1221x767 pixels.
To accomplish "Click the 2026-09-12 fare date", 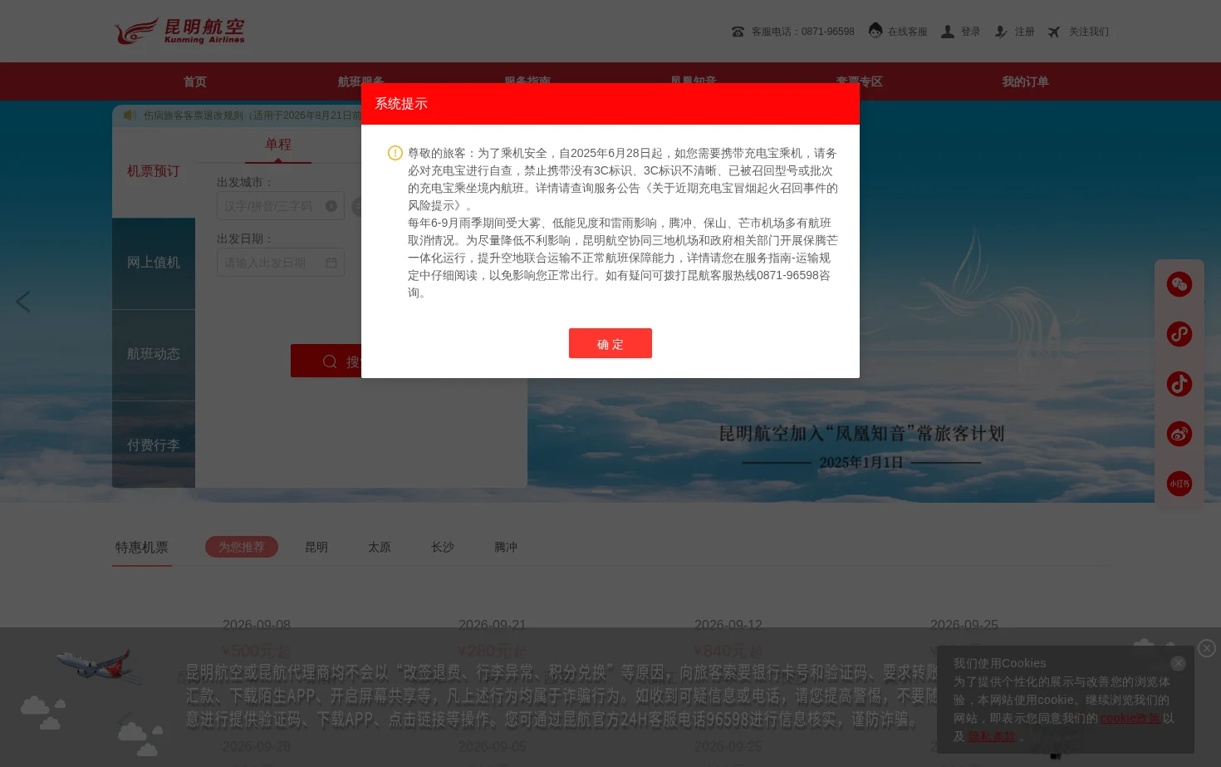I will (728, 625).
